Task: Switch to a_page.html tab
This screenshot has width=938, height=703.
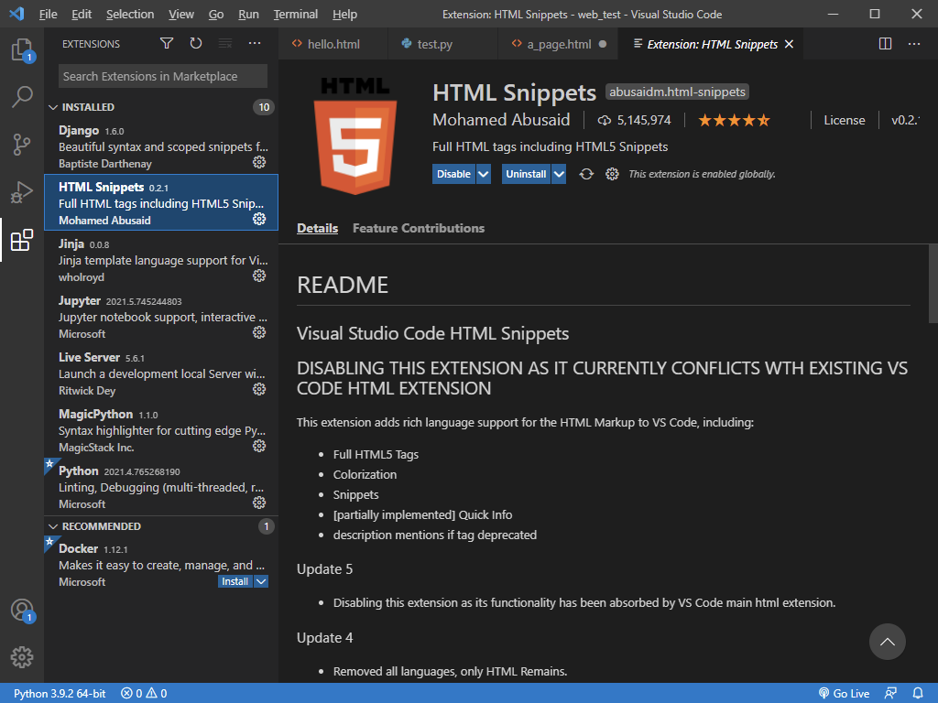Action: coord(558,44)
